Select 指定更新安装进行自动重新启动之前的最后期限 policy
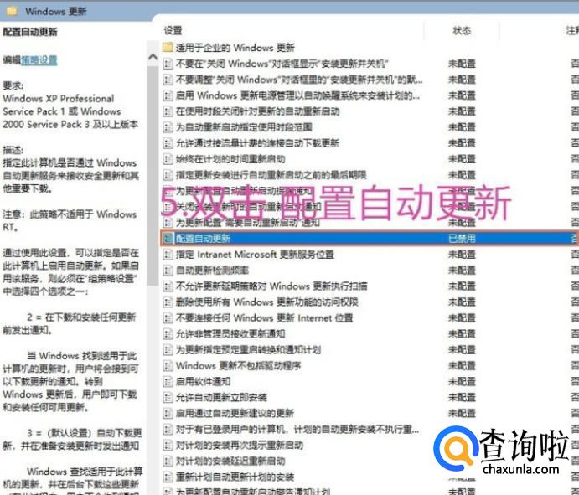 click(x=271, y=175)
